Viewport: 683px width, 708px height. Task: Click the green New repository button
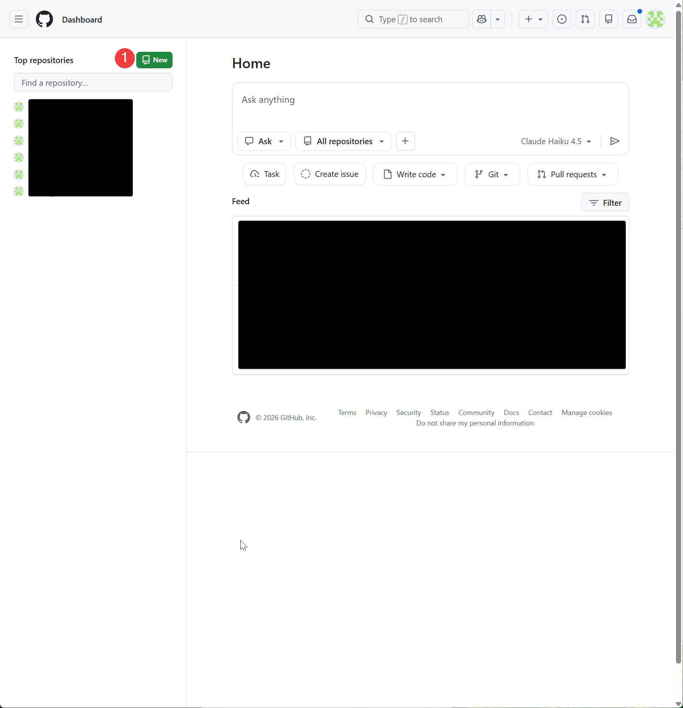154,60
